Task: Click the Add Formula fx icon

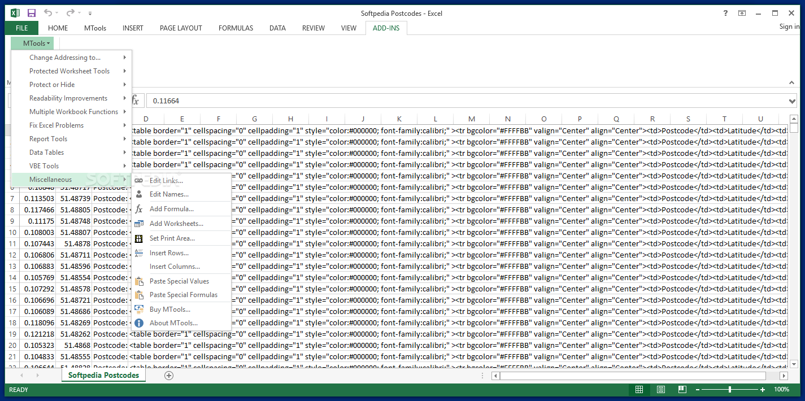Action: tap(139, 209)
